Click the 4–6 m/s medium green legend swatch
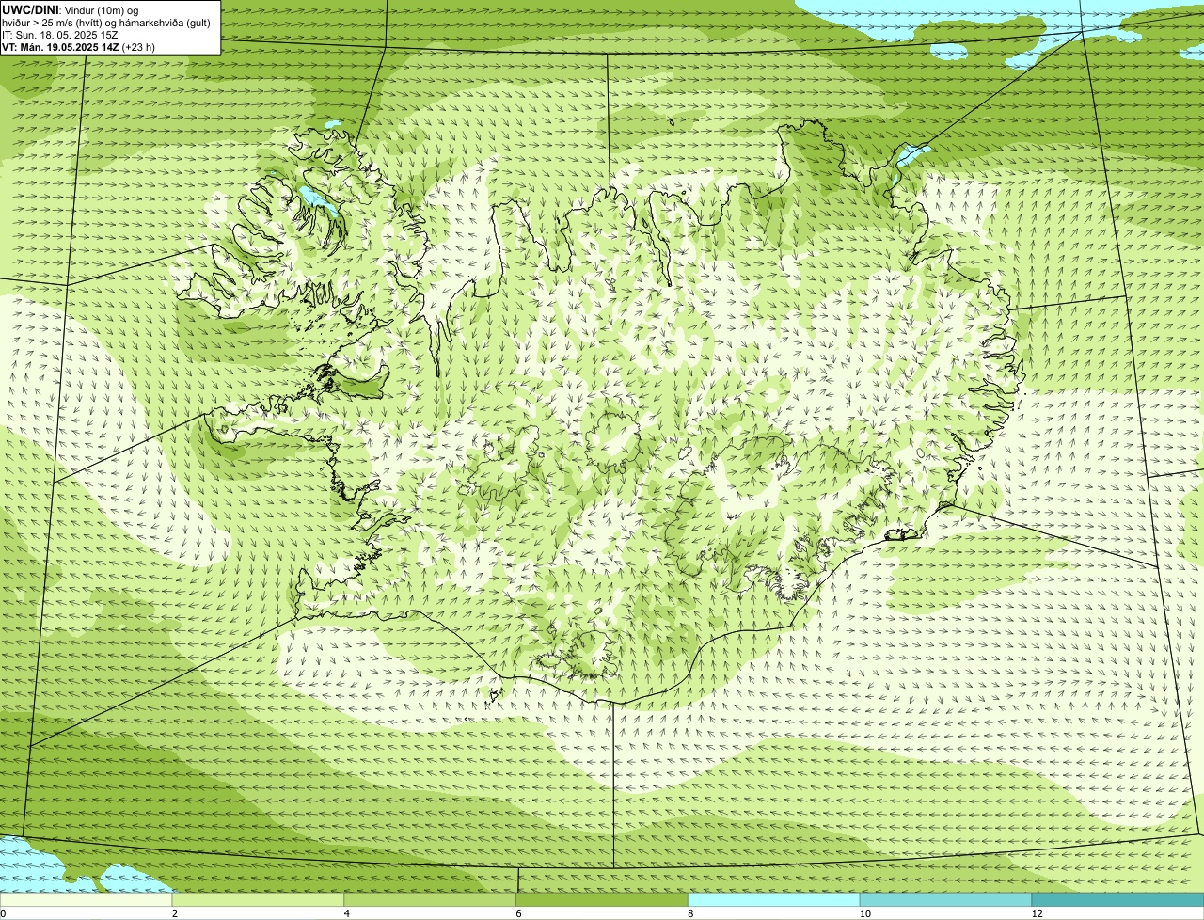Viewport: 1204px width, 920px height. coord(431,900)
